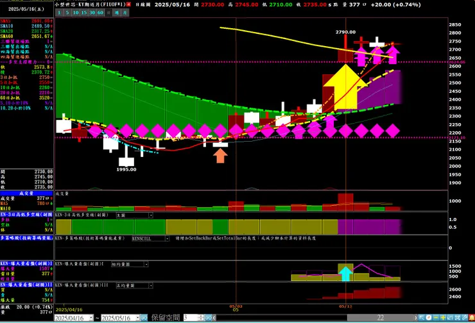Viewport: 475px width, 323px height.
Task: Click the 保留空間 spinner arrows
Action: coord(201,318)
